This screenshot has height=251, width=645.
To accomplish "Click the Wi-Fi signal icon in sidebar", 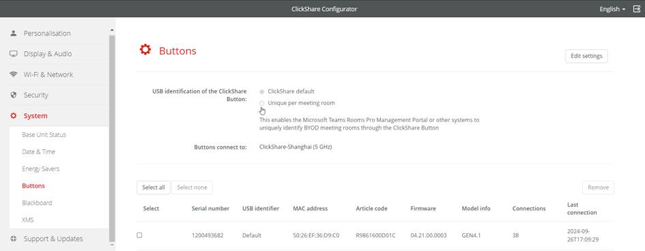I will [x=14, y=74].
